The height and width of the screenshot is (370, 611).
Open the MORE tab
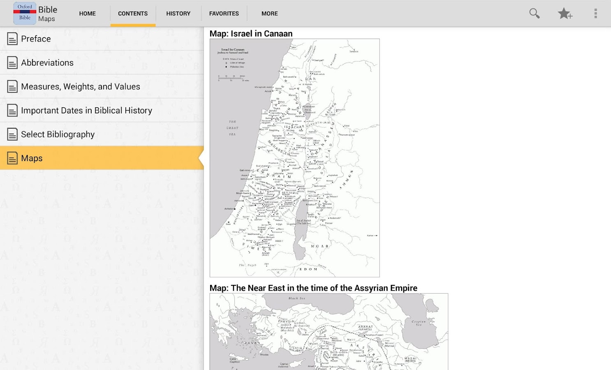click(x=270, y=14)
